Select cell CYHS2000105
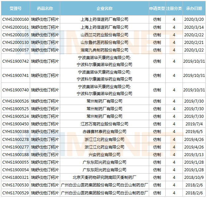The image size is (207, 198). click(x=16, y=35)
